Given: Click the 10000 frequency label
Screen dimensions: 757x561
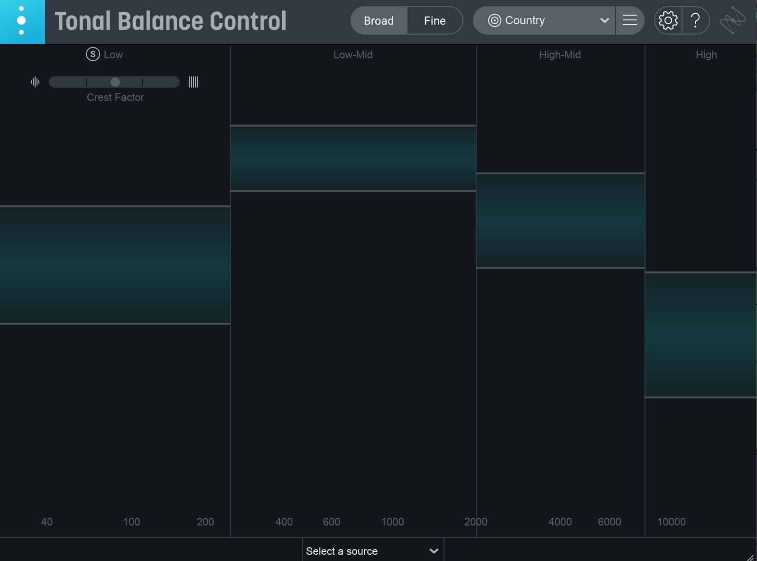Looking at the screenshot, I should (671, 522).
